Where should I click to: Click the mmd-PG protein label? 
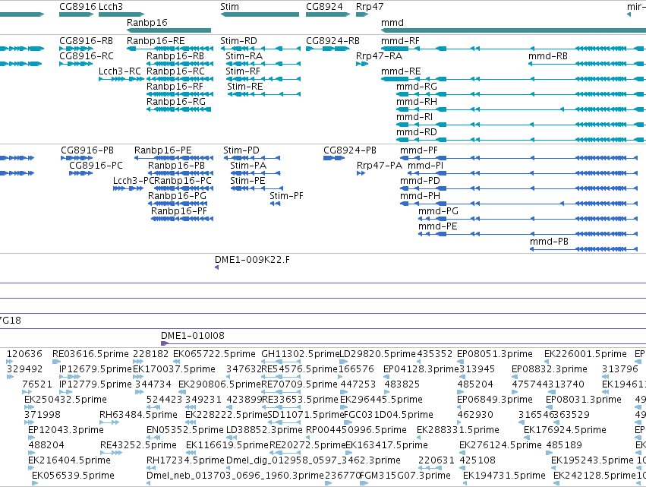[438, 211]
